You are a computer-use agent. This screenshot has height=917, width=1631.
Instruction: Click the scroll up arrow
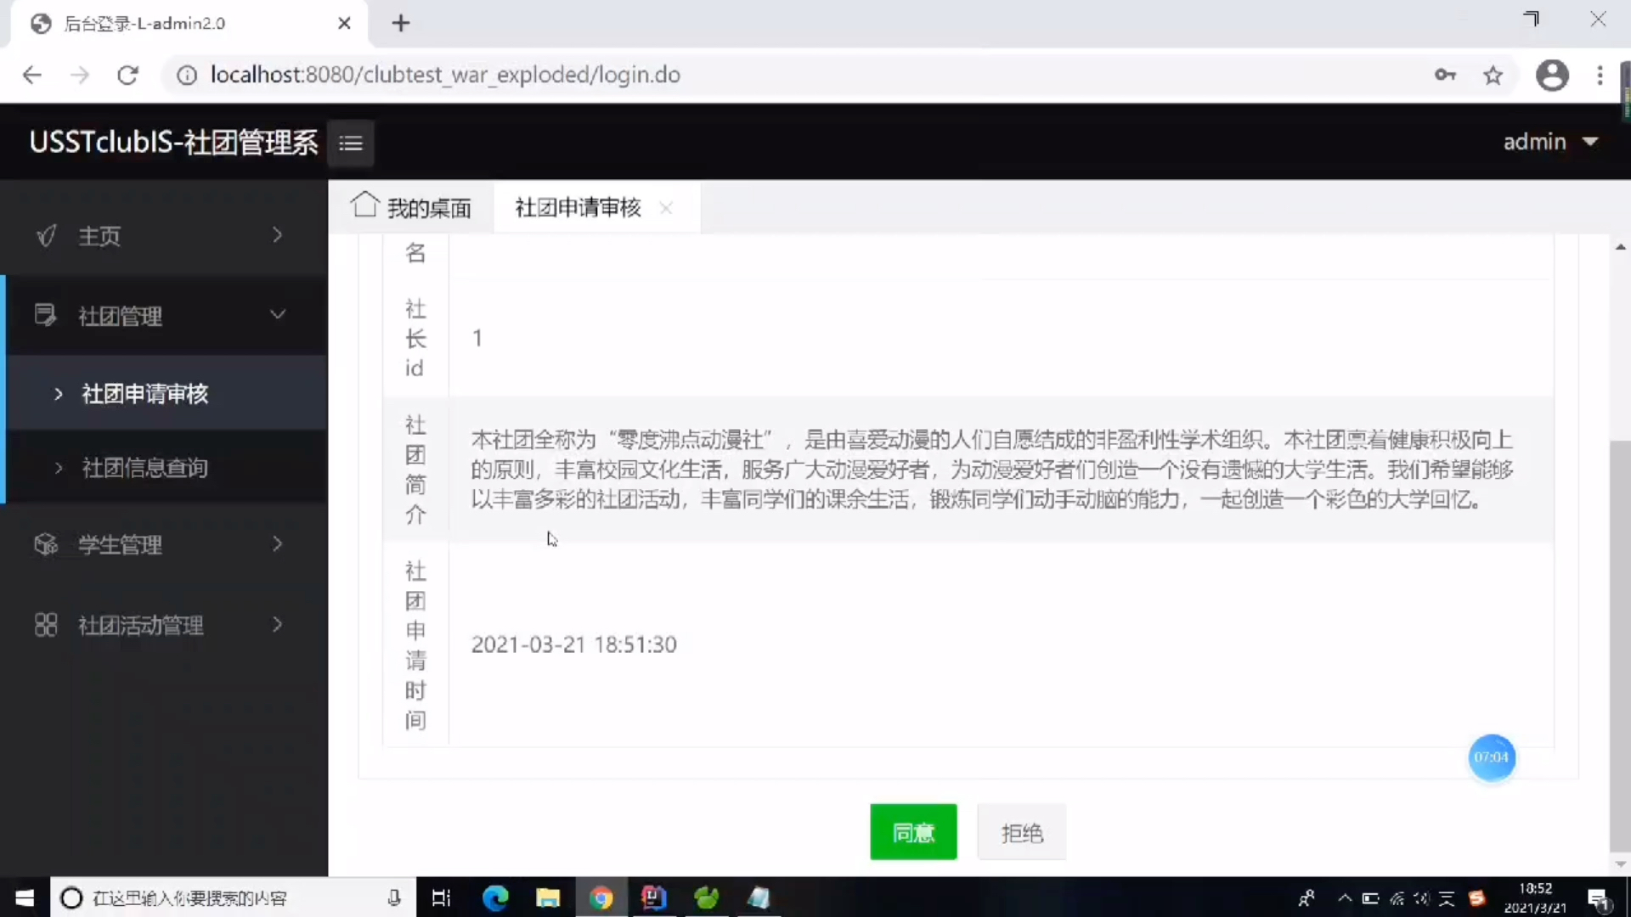pos(1620,247)
